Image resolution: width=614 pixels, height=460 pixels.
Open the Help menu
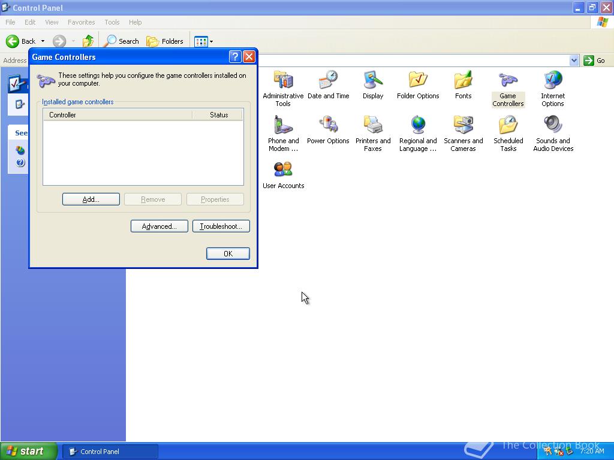(135, 22)
